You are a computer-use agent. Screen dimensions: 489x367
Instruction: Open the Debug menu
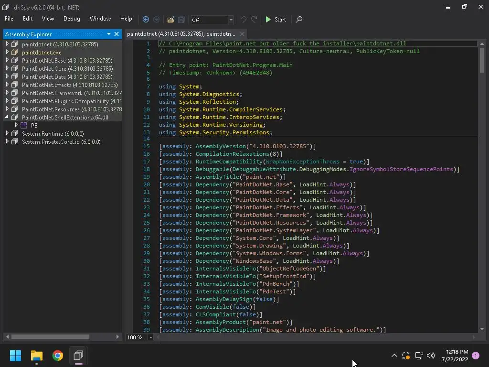pos(72,19)
